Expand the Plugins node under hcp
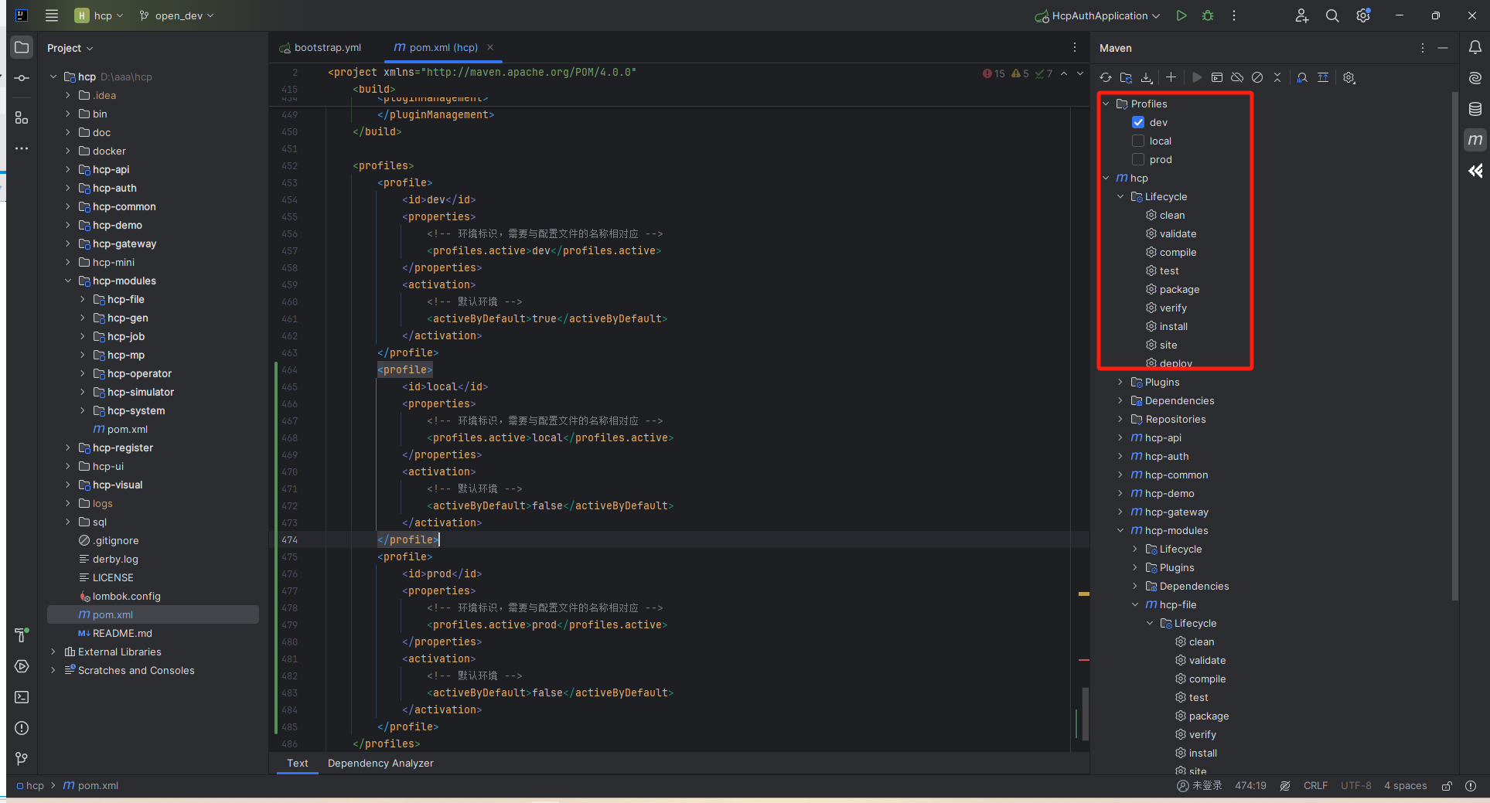This screenshot has height=803, width=1490. pyautogui.click(x=1120, y=382)
